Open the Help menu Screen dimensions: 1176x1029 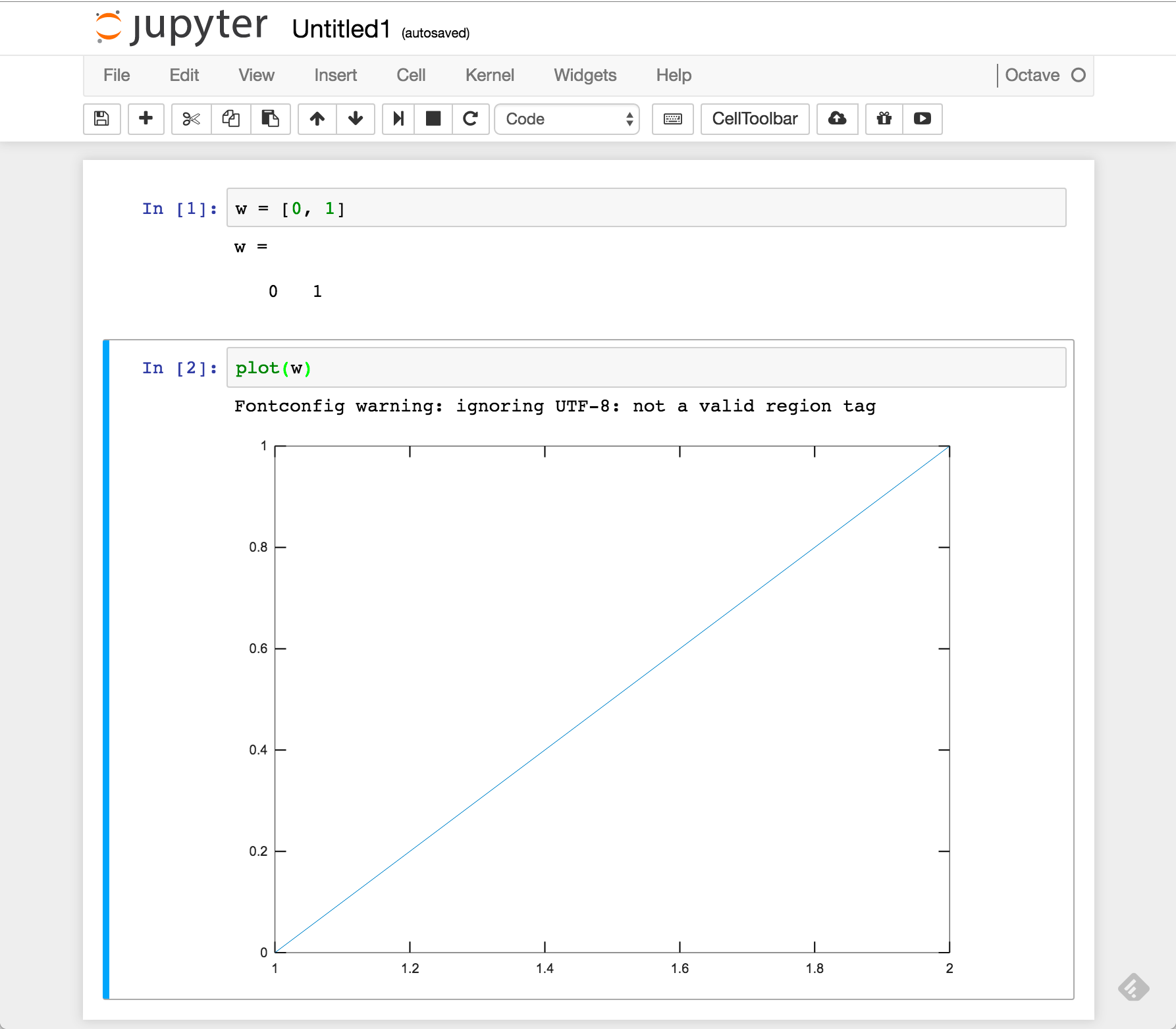pyautogui.click(x=673, y=75)
